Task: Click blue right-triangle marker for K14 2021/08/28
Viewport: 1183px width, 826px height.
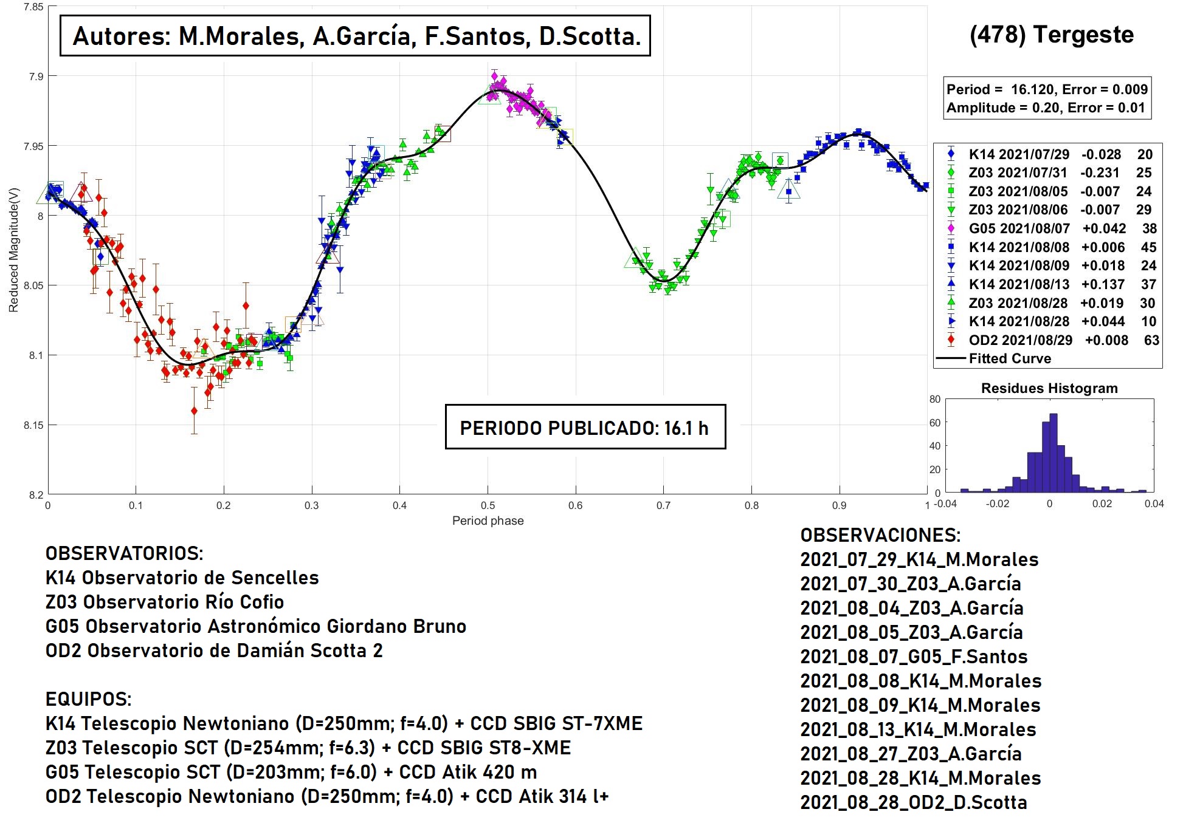Action: tap(951, 321)
